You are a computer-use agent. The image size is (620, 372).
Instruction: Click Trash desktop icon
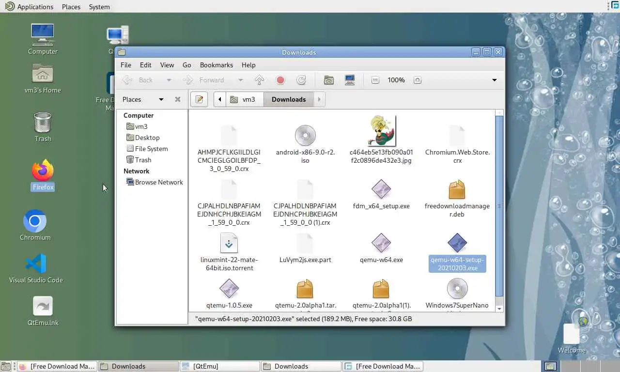click(x=43, y=127)
